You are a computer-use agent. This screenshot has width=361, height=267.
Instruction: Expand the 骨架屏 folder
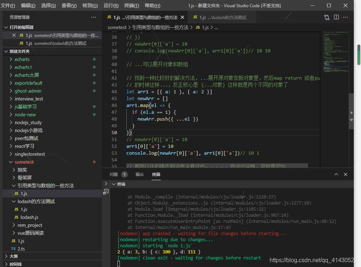[x=52, y=178]
